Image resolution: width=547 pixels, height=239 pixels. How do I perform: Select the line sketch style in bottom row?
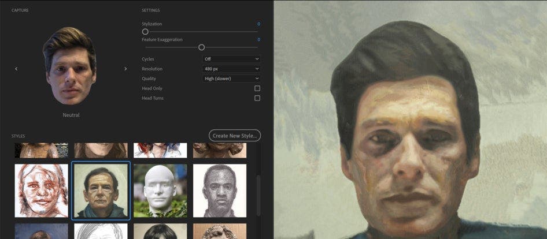[x=101, y=231]
